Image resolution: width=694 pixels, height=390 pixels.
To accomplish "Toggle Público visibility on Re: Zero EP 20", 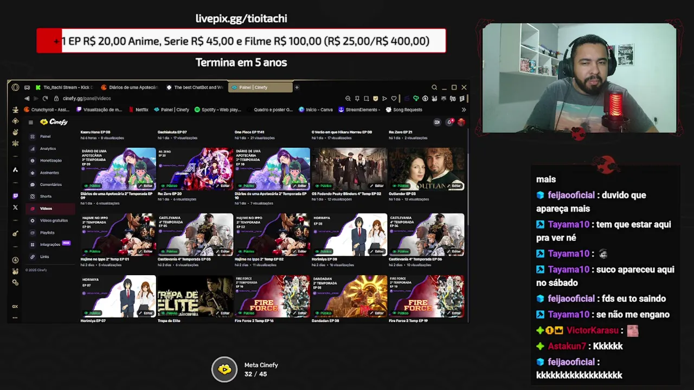I will (x=170, y=186).
